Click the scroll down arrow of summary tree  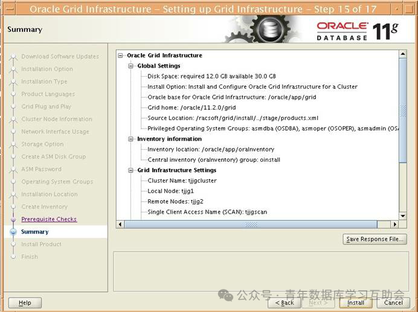[x=403, y=216]
